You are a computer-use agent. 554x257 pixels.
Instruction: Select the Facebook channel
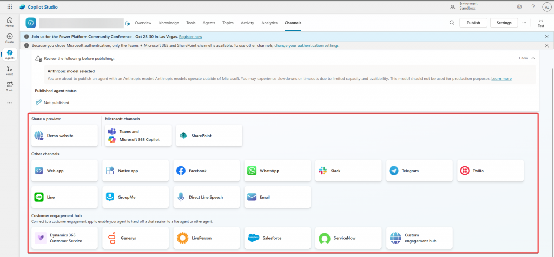(x=207, y=171)
